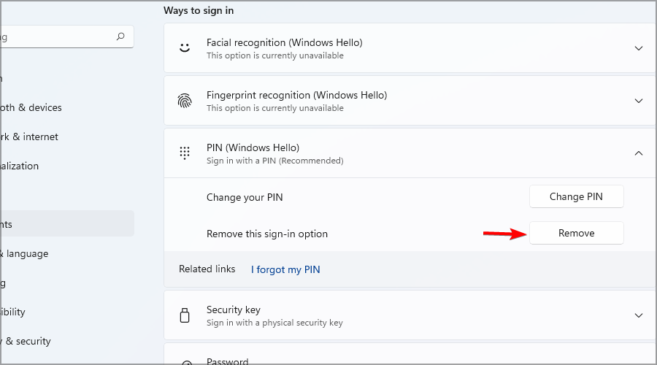This screenshot has width=657, height=365.
Task: Click the Fingerprint recognition icon
Action: coord(185,101)
